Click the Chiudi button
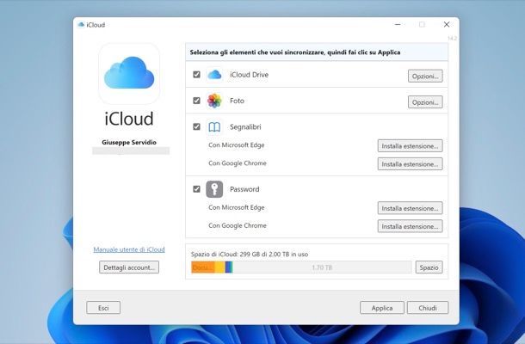This screenshot has width=525, height=344. 428,308
